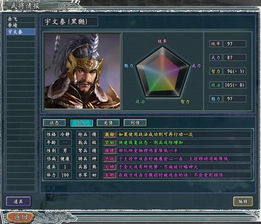Click the general's portrait image

pyautogui.click(x=82, y=71)
